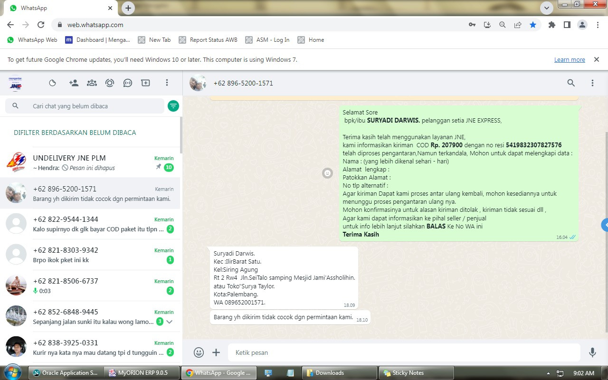Viewport: 608px width, 380px height.
Task: Open conversation three-dot menu
Action: [x=592, y=83]
